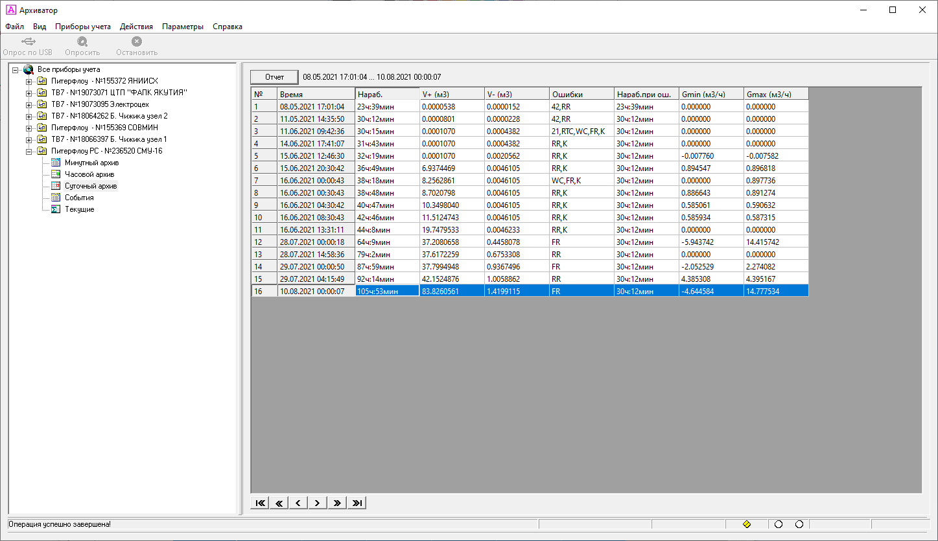Maximize the Архиватор window
The image size is (938, 541).
[x=893, y=10]
